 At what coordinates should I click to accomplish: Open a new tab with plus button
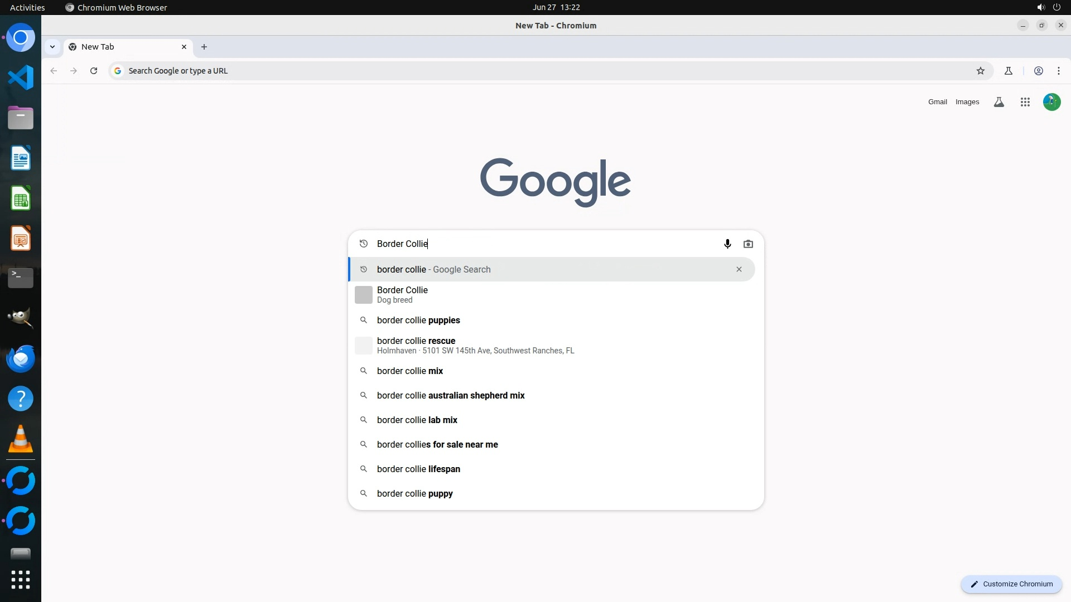coord(204,47)
